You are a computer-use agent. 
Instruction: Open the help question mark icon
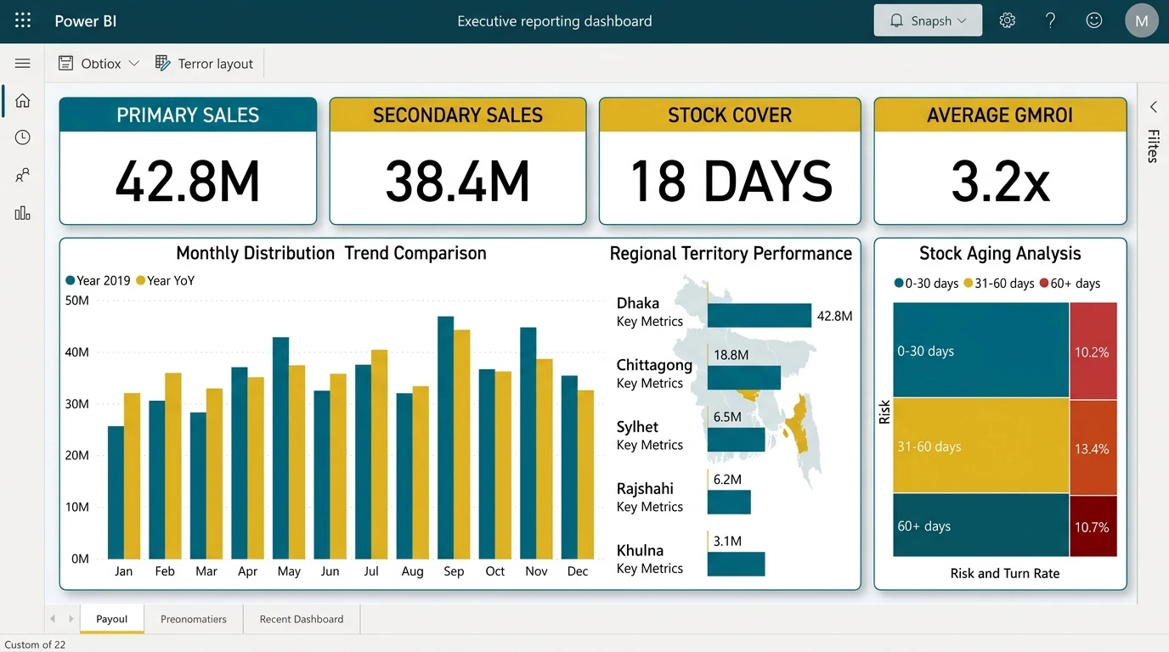(1051, 20)
